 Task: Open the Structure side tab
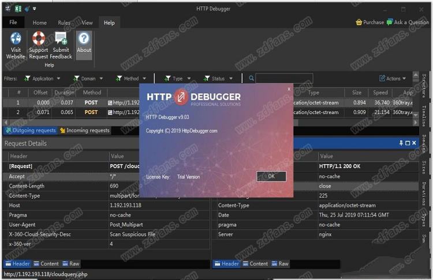click(424, 86)
